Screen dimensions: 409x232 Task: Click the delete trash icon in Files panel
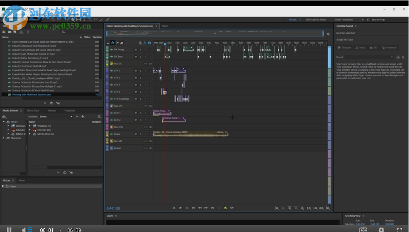pyautogui.click(x=28, y=32)
